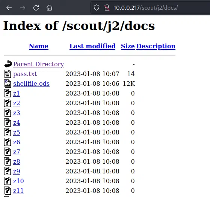Reload the page with refresh icon
The image size is (210, 197).
click(x=36, y=8)
